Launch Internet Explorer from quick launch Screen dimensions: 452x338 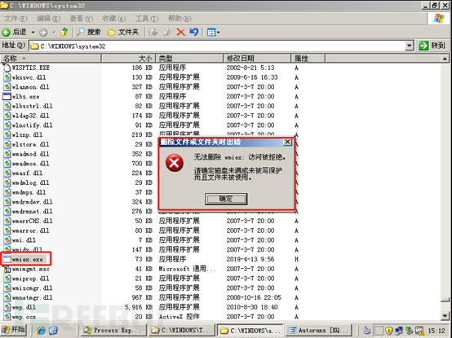click(41, 330)
